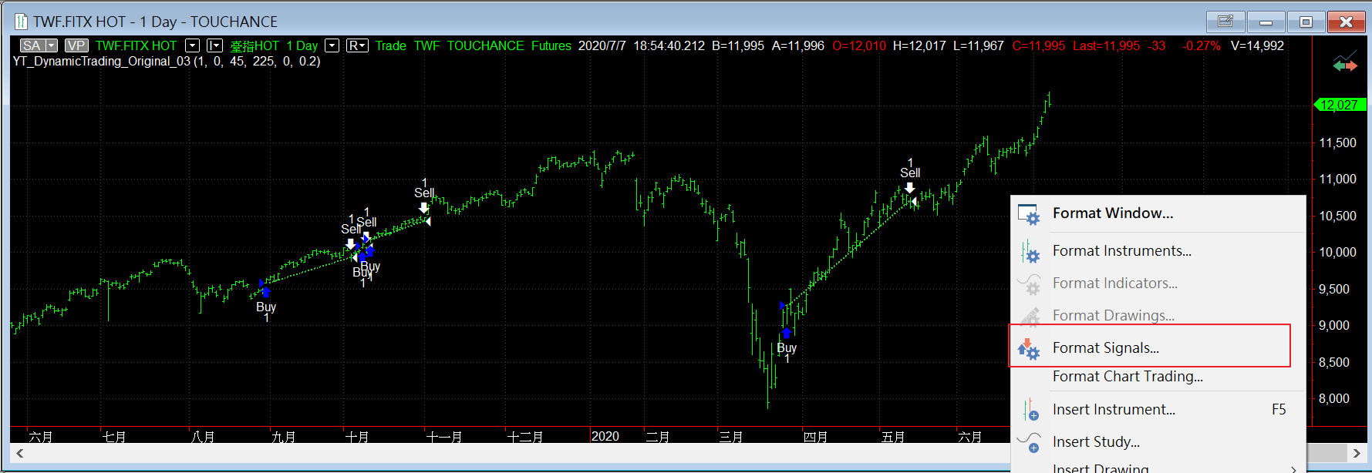The image size is (1372, 473).
Task: Click the 12,027 current price marker
Action: point(1340,105)
